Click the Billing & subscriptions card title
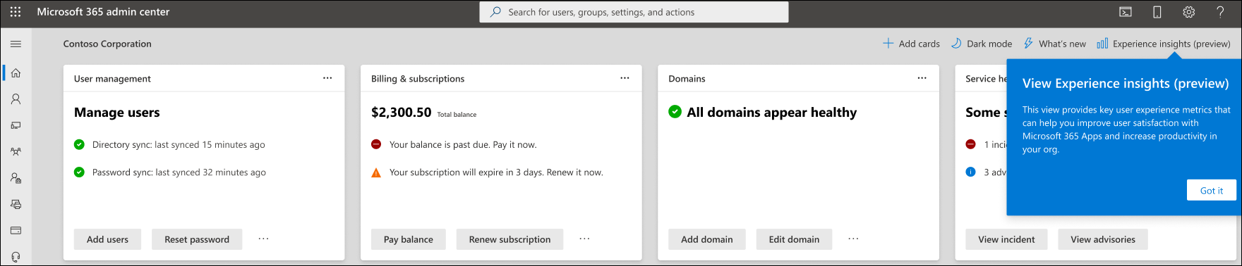1242x266 pixels. pos(418,79)
